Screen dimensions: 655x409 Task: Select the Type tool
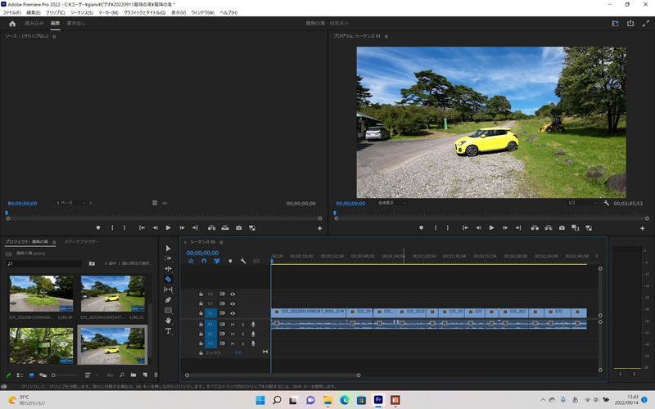pyautogui.click(x=169, y=331)
